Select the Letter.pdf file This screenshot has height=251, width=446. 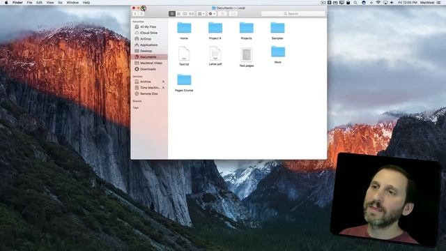tap(215, 54)
